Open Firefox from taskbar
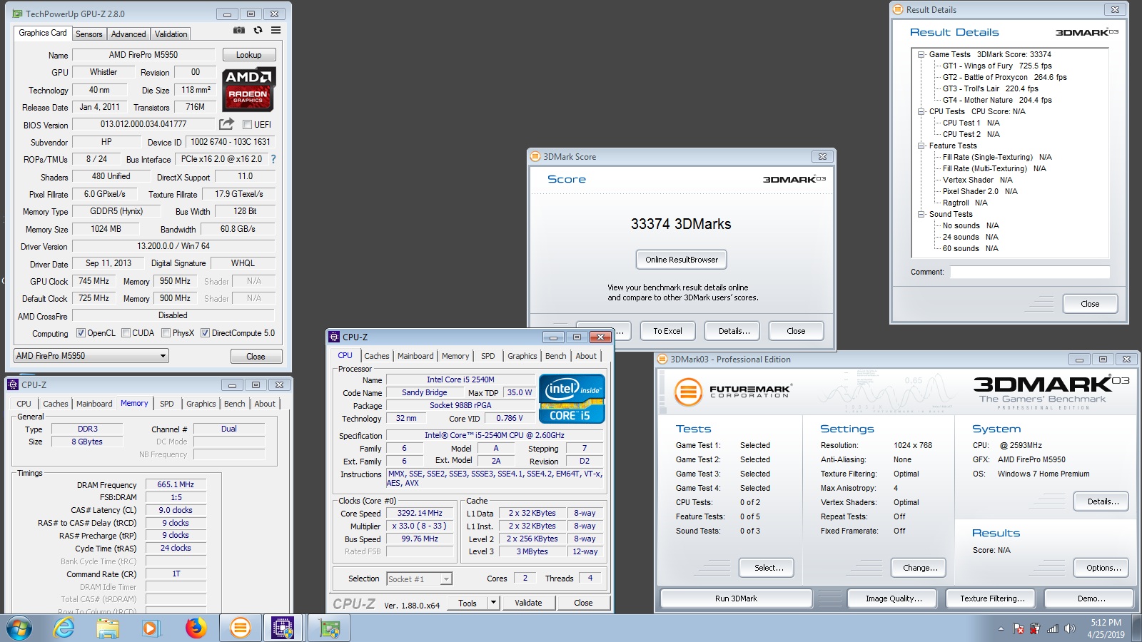1142x642 pixels. click(x=195, y=628)
